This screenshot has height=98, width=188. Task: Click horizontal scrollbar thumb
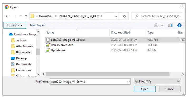107,74
